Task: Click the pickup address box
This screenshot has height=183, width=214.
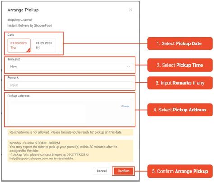Action: click(x=70, y=112)
